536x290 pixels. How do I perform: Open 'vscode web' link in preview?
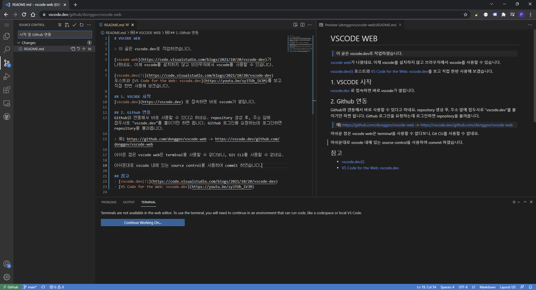coord(340,62)
